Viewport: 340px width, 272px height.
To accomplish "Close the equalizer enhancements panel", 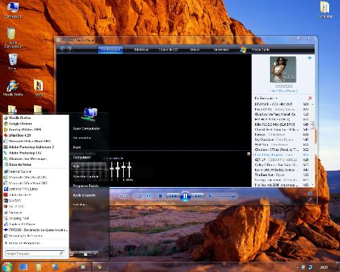I will (x=249, y=154).
